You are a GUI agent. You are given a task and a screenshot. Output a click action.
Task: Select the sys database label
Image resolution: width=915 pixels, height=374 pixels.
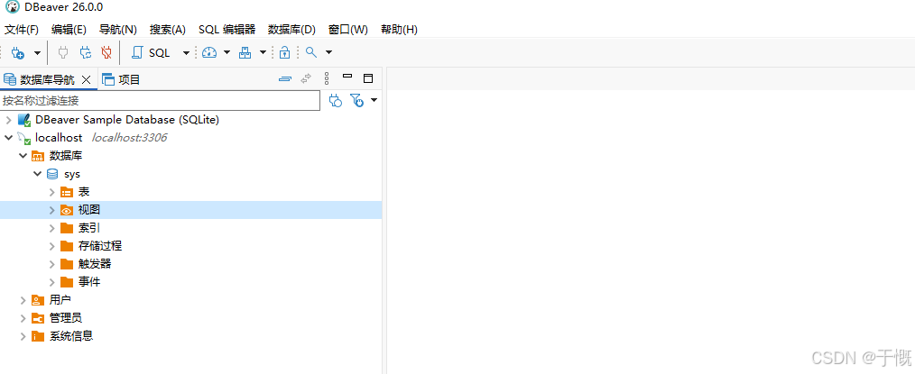click(72, 174)
